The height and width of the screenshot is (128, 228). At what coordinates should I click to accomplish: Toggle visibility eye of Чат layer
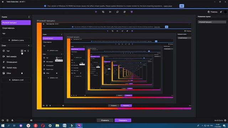point(25,51)
